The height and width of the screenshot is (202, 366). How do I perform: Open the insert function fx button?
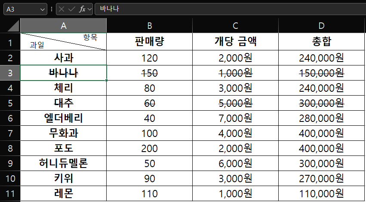point(82,9)
